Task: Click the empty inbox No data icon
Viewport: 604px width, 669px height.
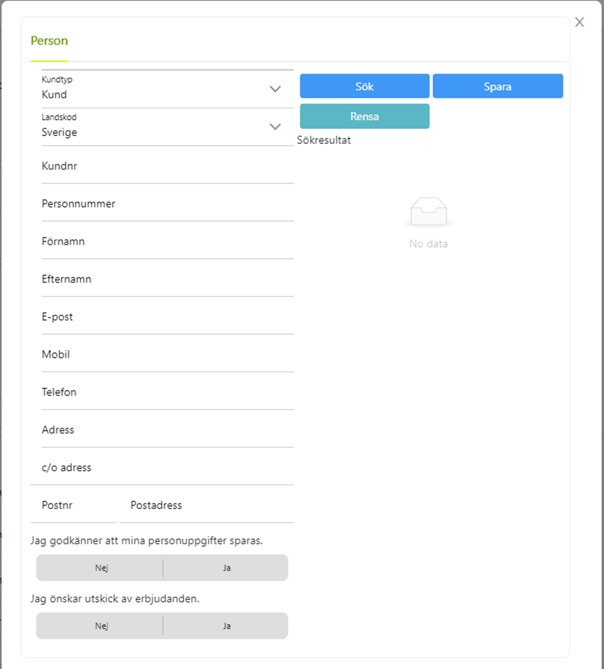Action: click(429, 213)
